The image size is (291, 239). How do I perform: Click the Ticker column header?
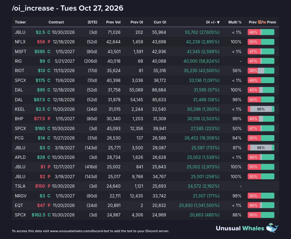[x=20, y=22]
